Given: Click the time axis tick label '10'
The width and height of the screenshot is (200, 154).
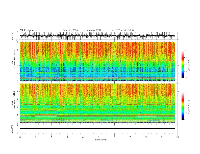Looking at the screenshot, I should (178, 137).
